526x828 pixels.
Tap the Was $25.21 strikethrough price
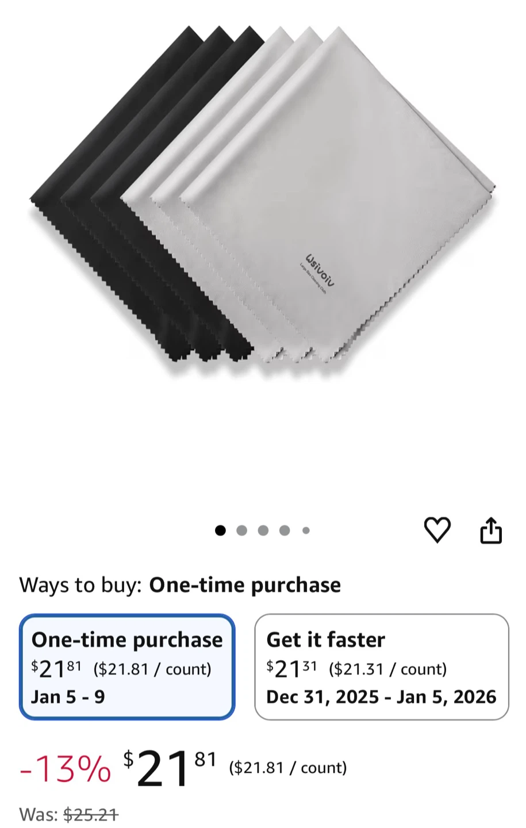pyautogui.click(x=69, y=815)
